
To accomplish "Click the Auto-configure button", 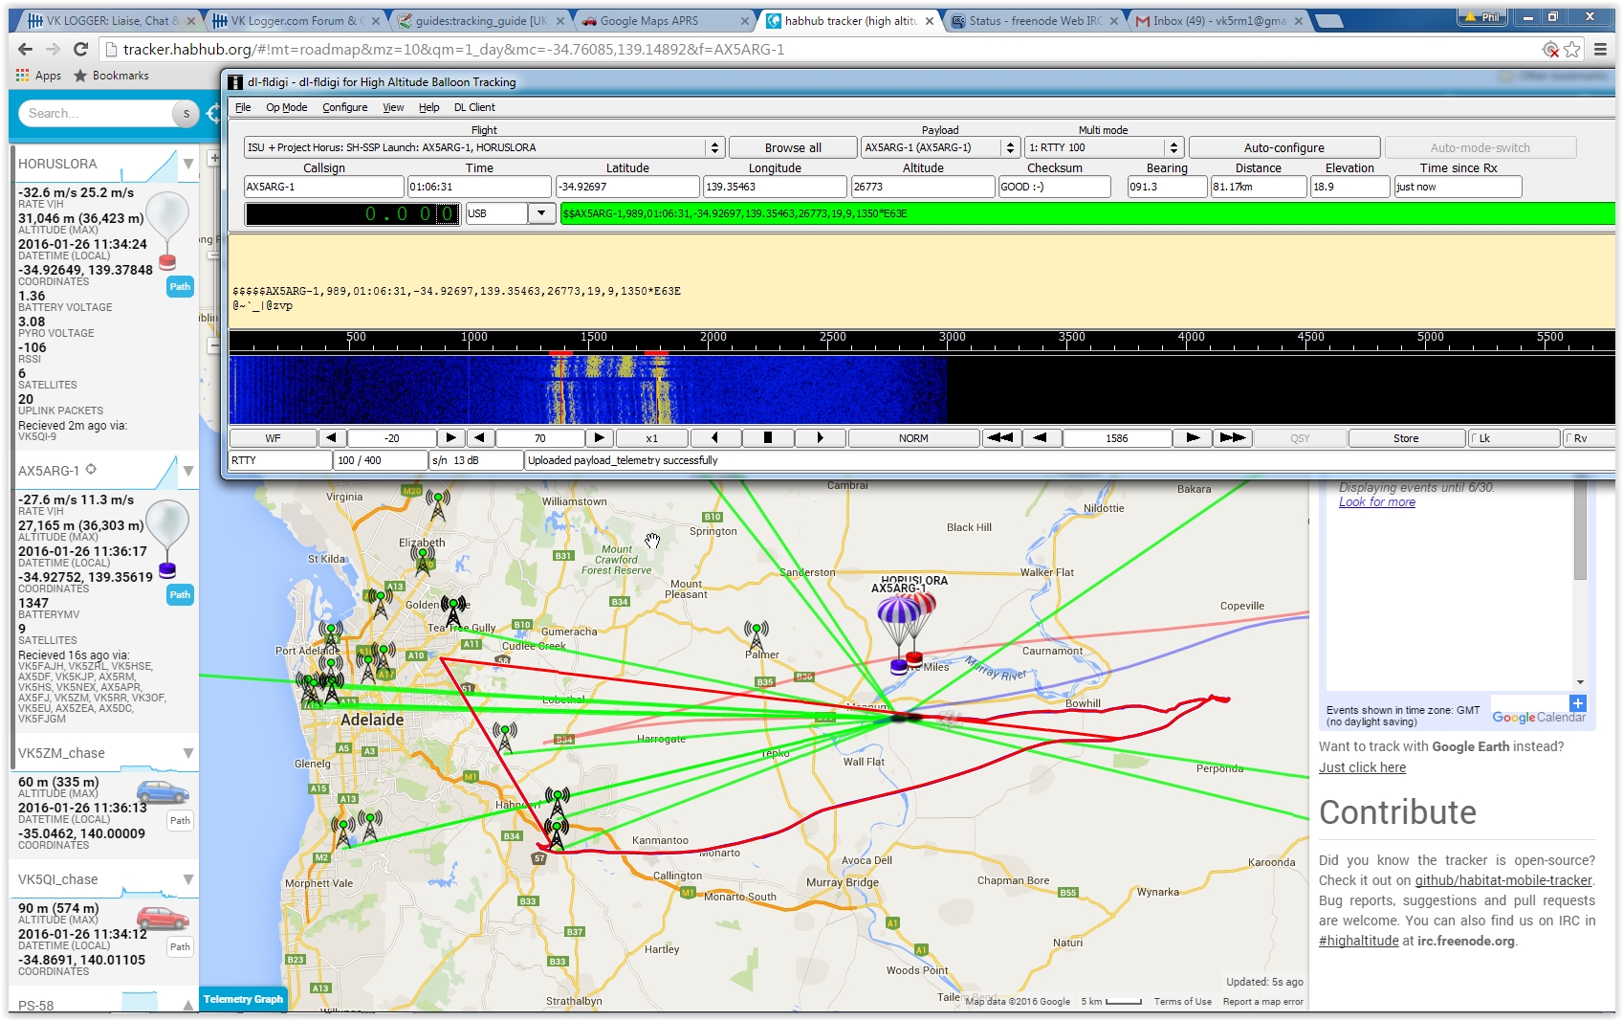I will (x=1283, y=147).
